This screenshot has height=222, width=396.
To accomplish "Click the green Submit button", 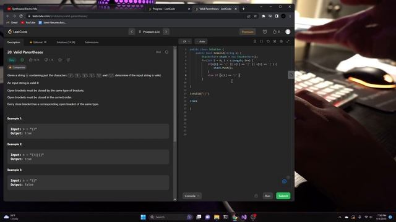I will click(283, 196).
